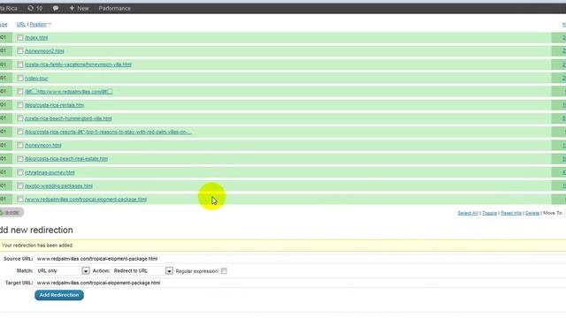The width and height of the screenshot is (566, 318).
Task: Select checkbox for hummingbird-villa.html row
Action: [19, 118]
